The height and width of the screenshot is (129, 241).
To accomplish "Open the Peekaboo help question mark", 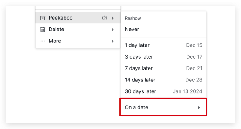I will (x=105, y=18).
